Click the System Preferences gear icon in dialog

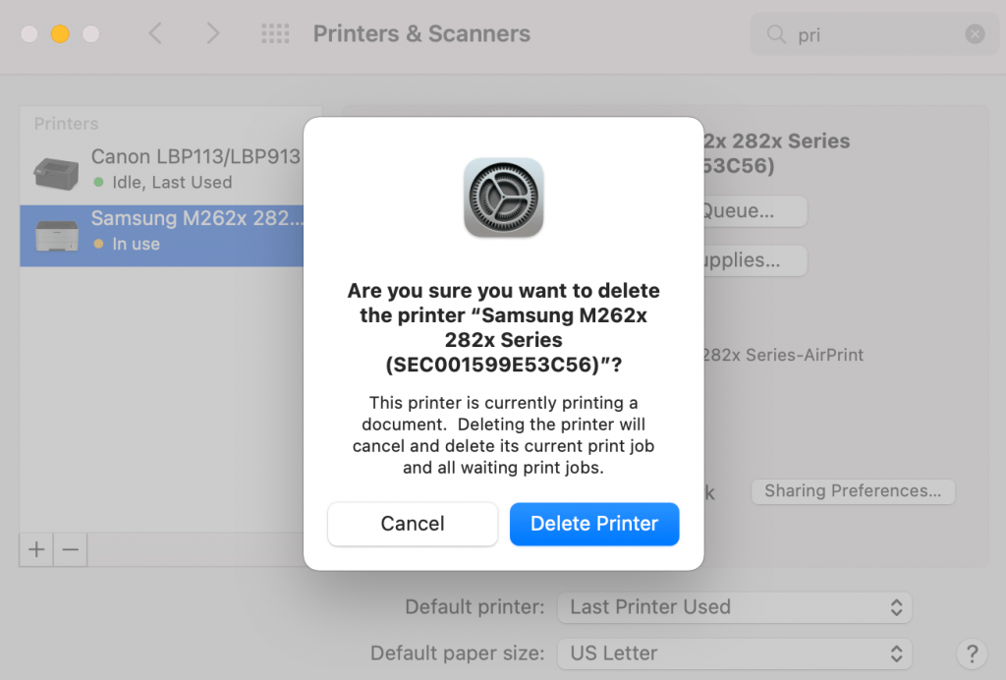(504, 198)
